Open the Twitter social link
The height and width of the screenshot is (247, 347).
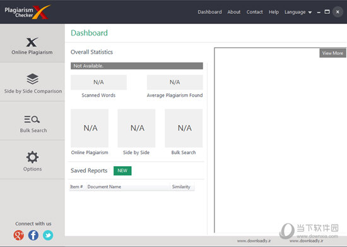point(48,235)
